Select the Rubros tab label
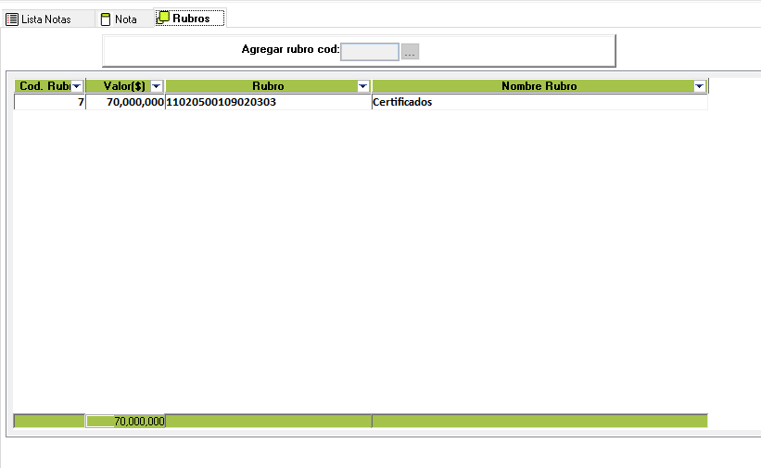This screenshot has width=761, height=468. (x=191, y=19)
